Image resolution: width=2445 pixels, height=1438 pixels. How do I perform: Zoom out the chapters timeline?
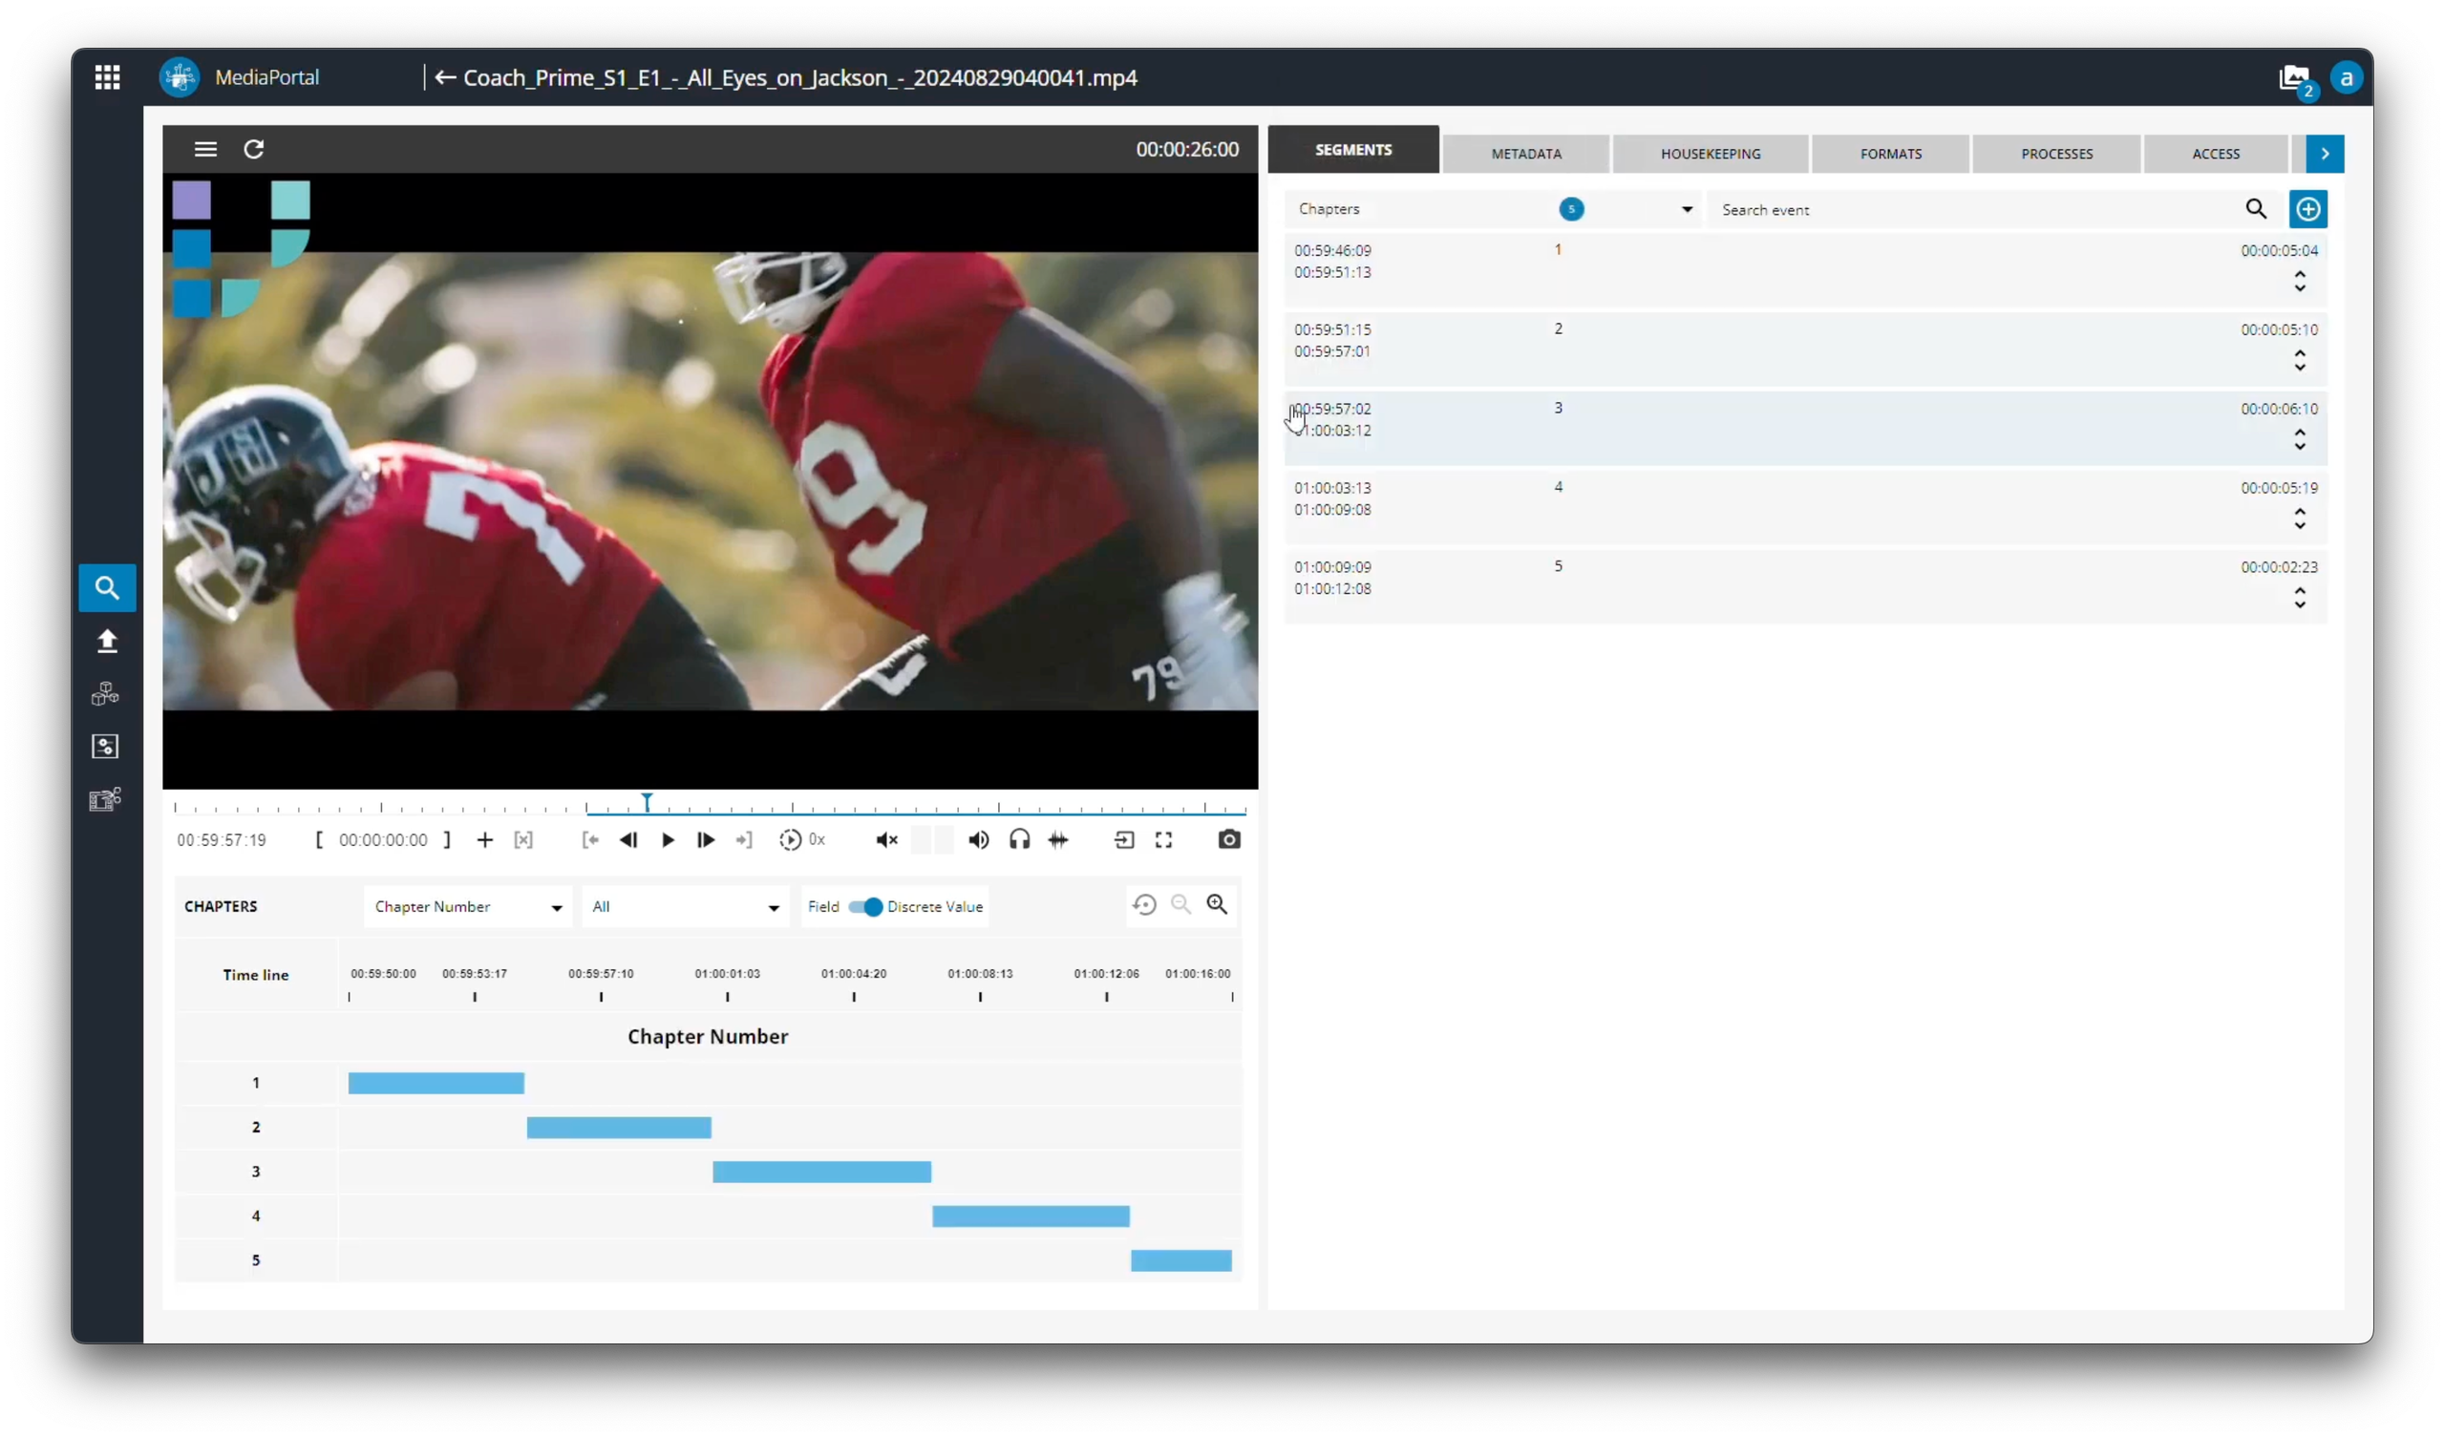(1180, 905)
